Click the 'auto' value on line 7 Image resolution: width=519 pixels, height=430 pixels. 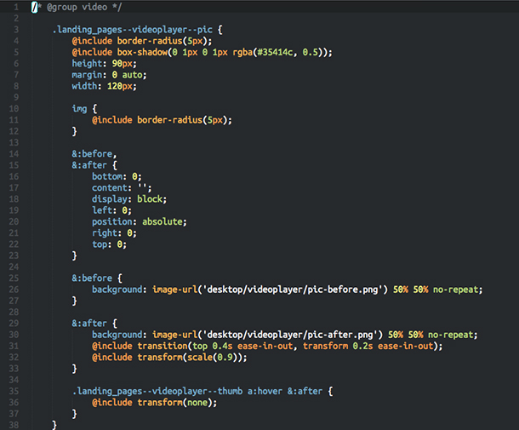click(x=132, y=75)
